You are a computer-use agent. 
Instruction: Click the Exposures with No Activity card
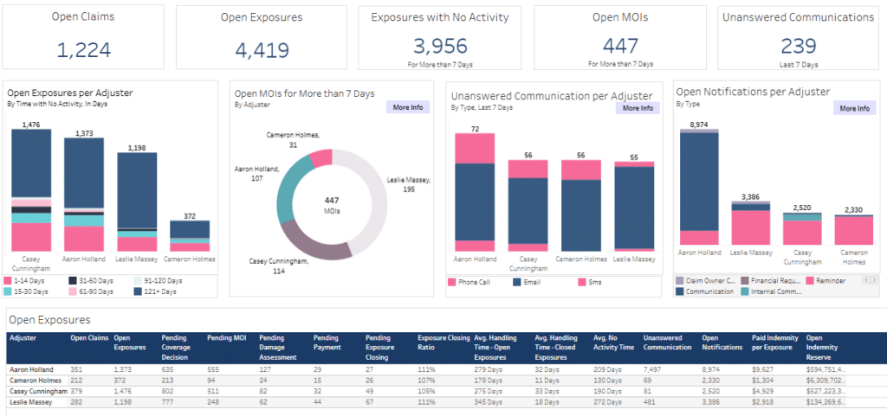click(x=439, y=37)
